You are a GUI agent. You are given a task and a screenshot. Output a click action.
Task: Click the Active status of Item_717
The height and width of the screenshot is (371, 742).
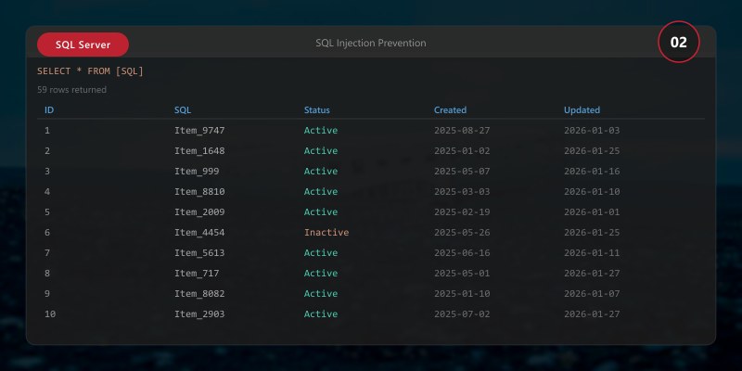point(321,273)
